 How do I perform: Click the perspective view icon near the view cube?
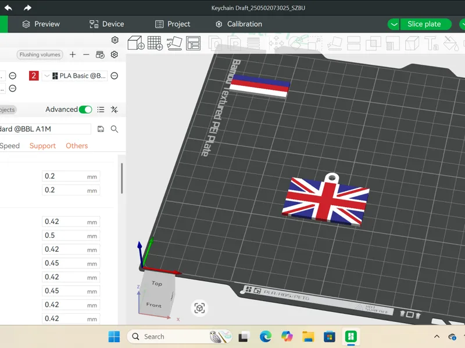point(199,308)
